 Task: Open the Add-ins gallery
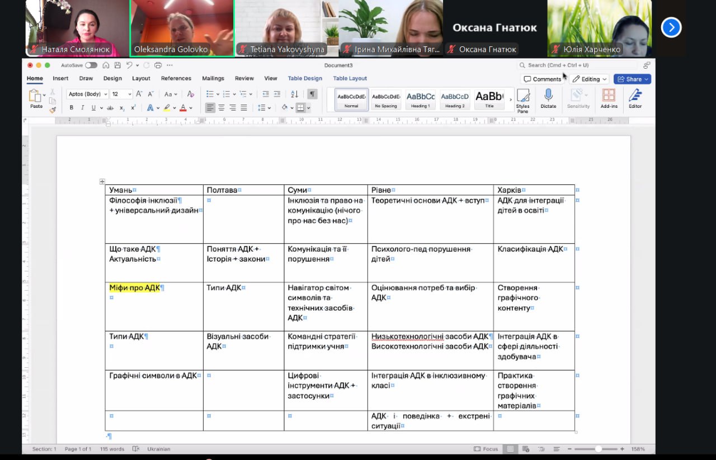point(609,98)
